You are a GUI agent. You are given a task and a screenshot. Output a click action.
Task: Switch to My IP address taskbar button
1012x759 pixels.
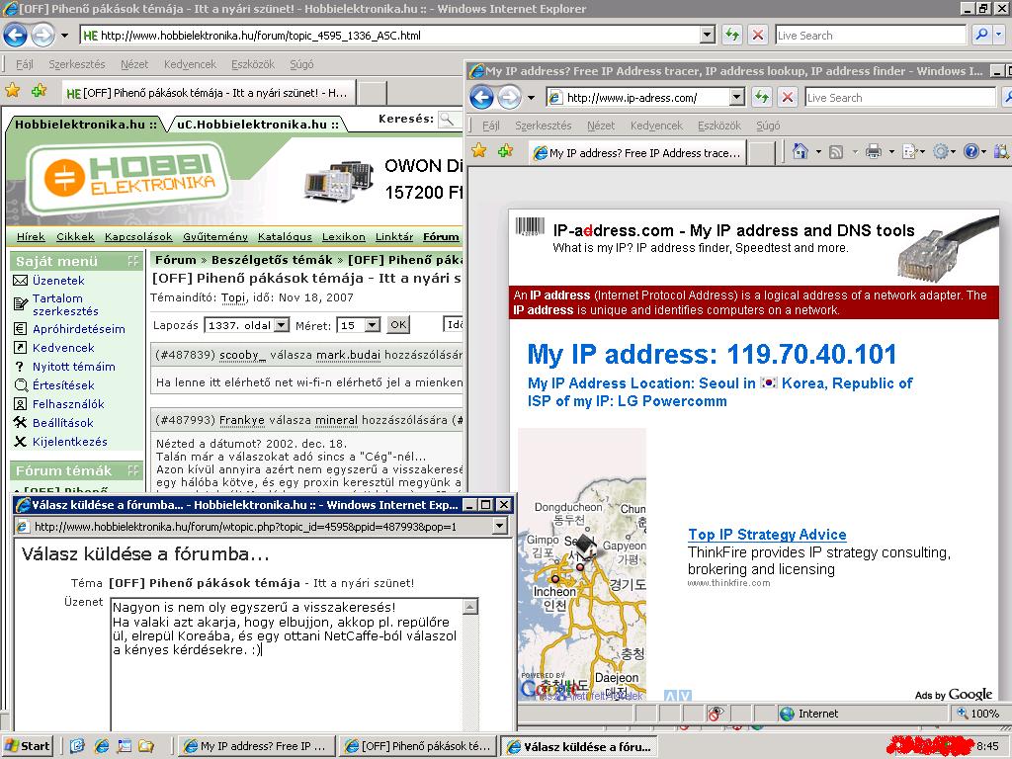256,746
